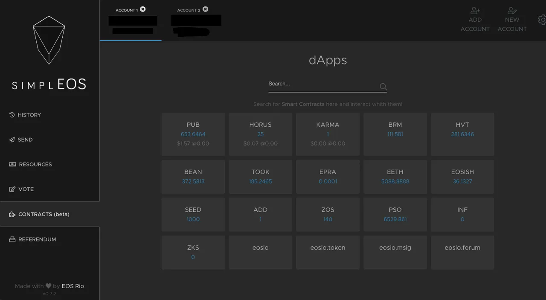Follow the EOS Rio link

[73, 286]
